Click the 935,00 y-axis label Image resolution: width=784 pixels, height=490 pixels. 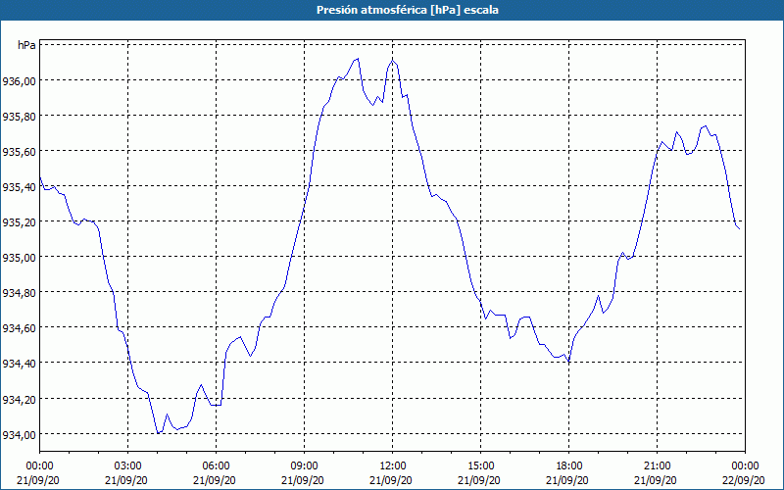[19, 258]
